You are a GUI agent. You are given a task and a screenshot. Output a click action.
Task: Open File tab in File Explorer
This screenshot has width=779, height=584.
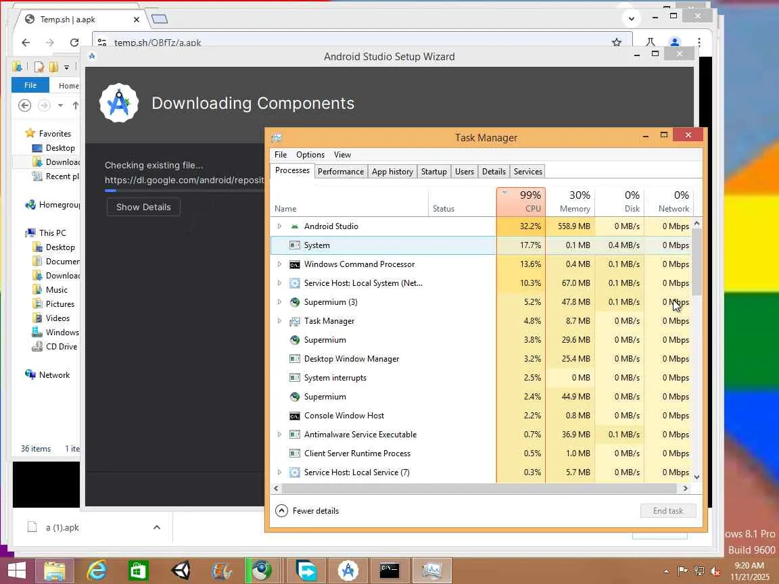pyautogui.click(x=30, y=85)
